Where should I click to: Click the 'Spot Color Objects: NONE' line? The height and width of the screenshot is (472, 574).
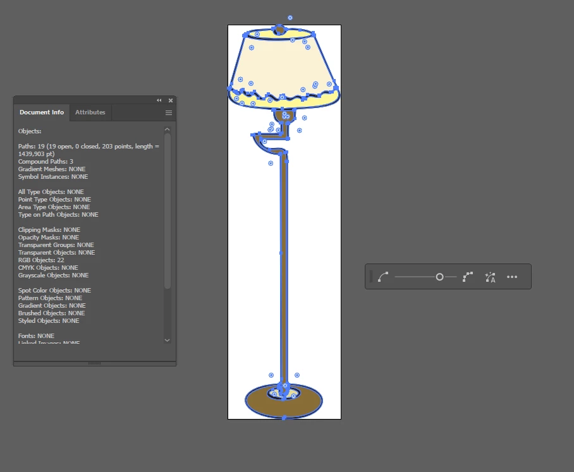pyautogui.click(x=54, y=291)
